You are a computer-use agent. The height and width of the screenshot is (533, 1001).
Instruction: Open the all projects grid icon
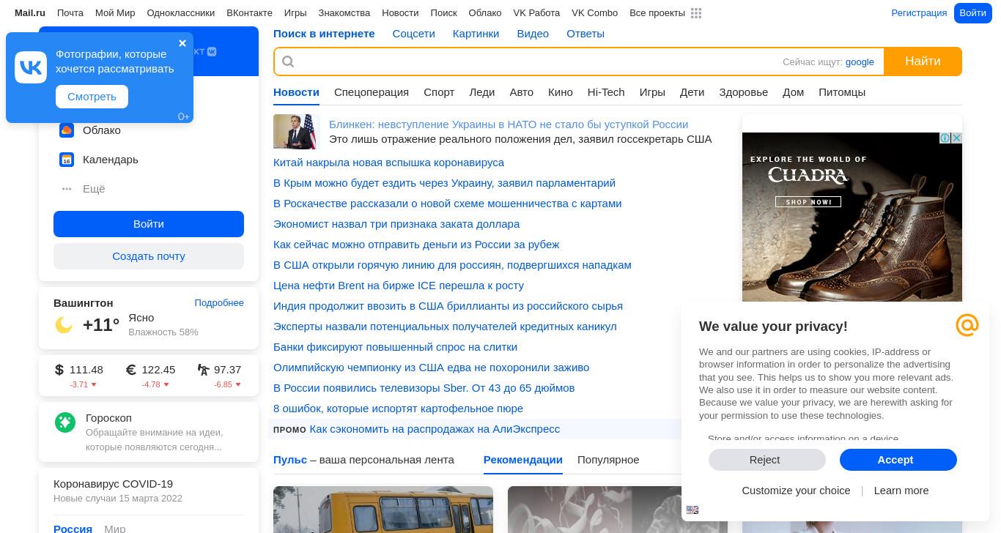(696, 13)
